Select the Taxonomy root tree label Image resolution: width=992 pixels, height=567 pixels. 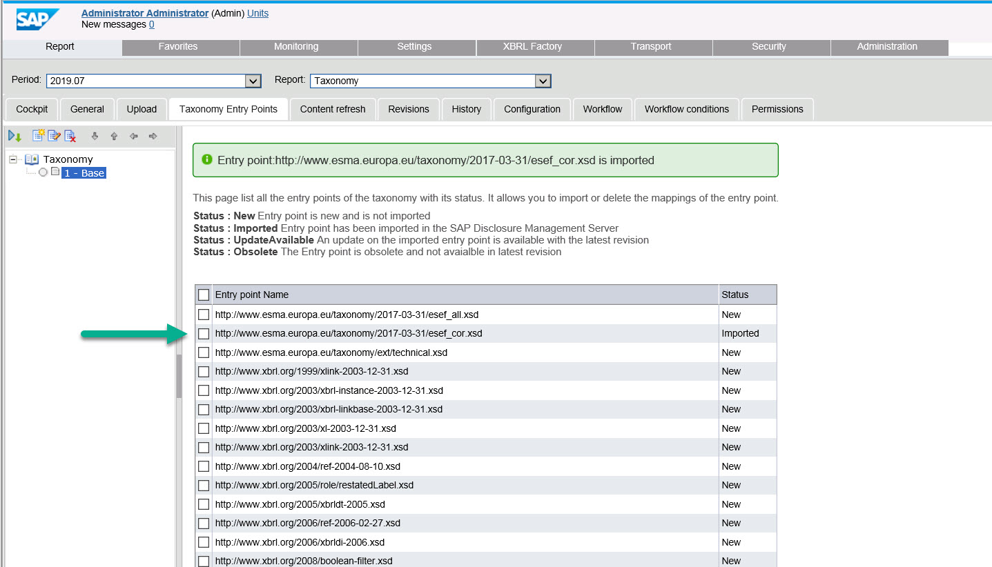pyautogui.click(x=68, y=159)
